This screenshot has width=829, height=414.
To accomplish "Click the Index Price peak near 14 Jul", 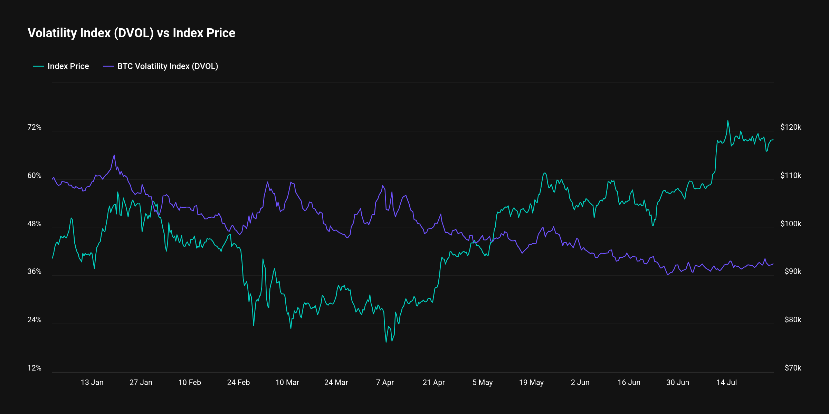I will [x=728, y=121].
